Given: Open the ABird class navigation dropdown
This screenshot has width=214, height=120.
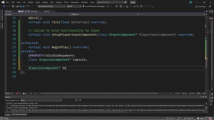Looking at the screenshot, I should coord(105,14).
